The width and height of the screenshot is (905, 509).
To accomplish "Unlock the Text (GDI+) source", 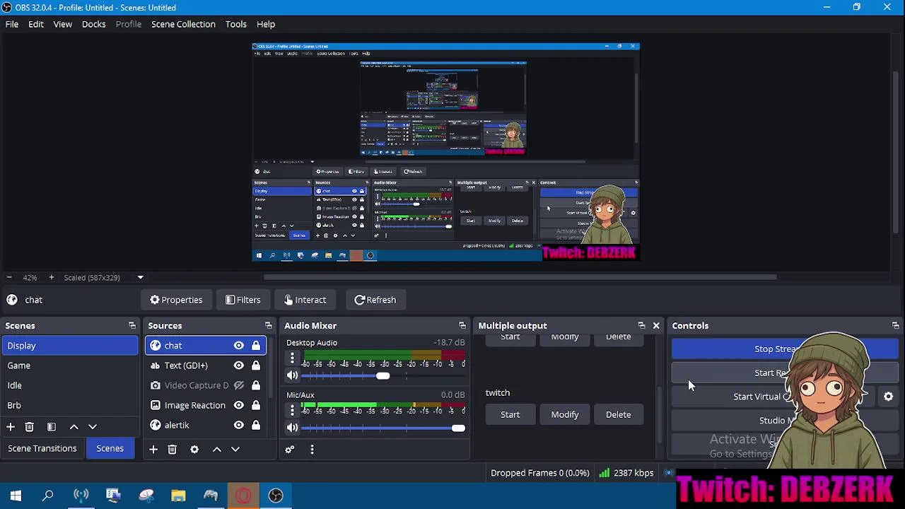I will (256, 365).
